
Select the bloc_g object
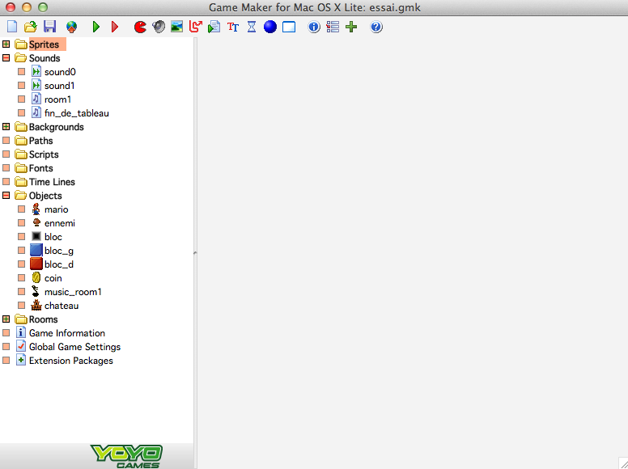coord(59,251)
